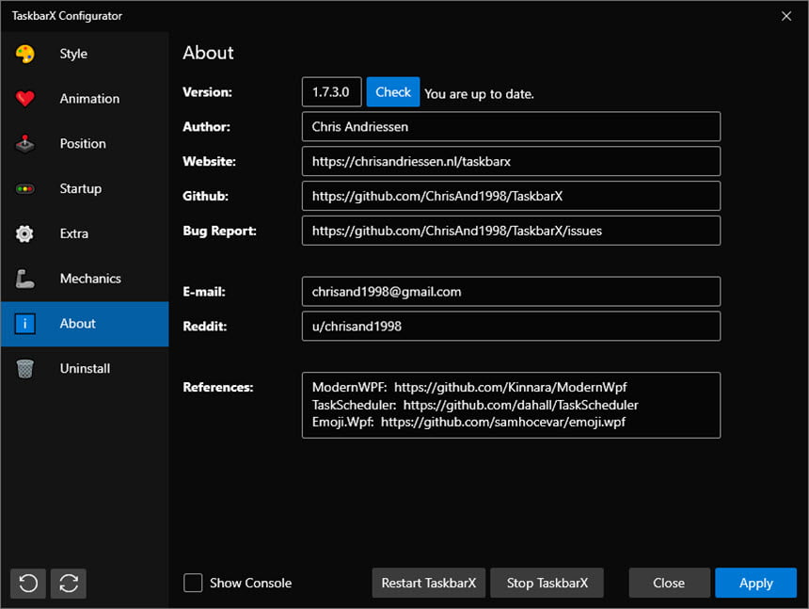Click Stop TaskbarX
Screen dimensions: 809x609
pyautogui.click(x=547, y=583)
